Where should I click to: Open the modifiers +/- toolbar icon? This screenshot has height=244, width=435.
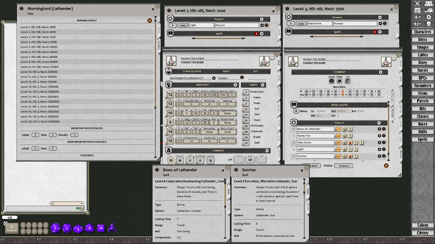(x=417, y=24)
